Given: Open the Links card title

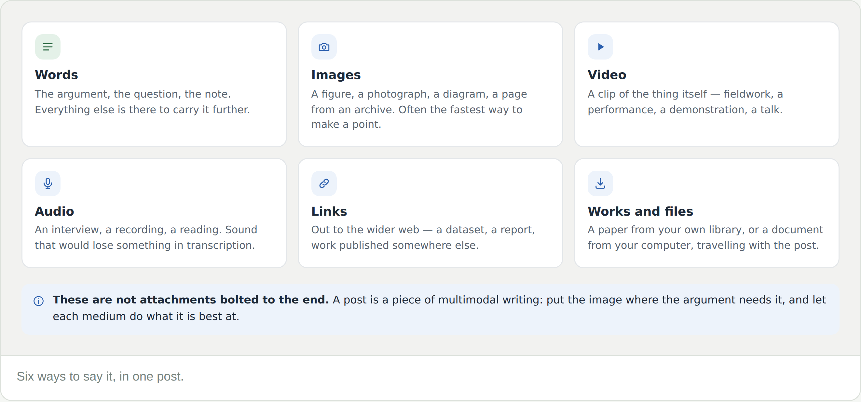Looking at the screenshot, I should (x=329, y=211).
